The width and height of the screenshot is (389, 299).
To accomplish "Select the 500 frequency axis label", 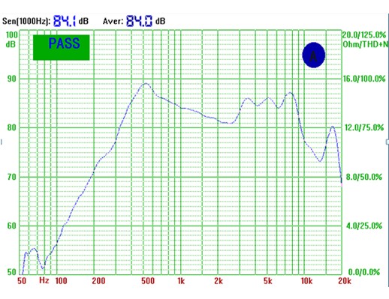I will (x=148, y=281).
